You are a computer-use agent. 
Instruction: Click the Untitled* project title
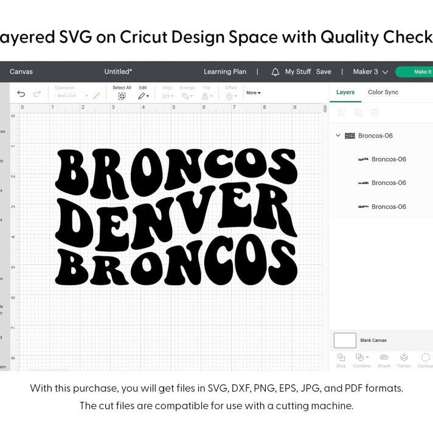(x=118, y=72)
